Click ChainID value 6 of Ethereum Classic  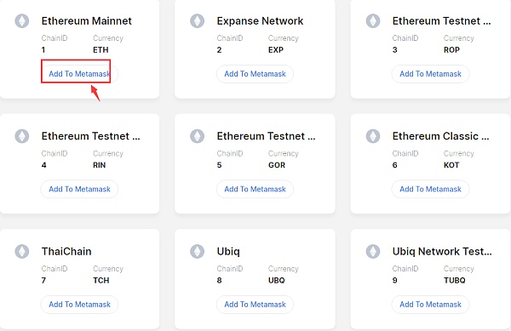coord(394,165)
